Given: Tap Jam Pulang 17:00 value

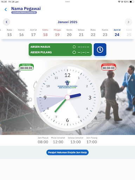Looking at the screenshot, I should coord(92,142).
